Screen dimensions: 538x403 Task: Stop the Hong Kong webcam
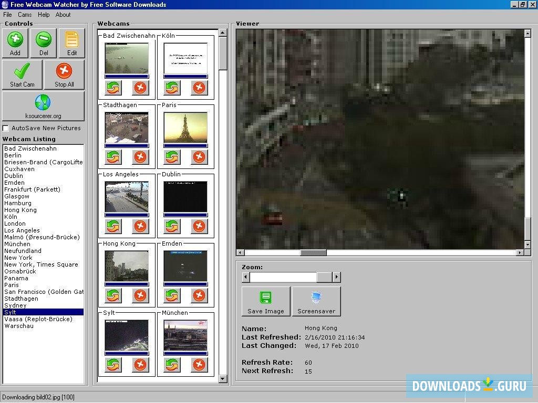click(140, 295)
